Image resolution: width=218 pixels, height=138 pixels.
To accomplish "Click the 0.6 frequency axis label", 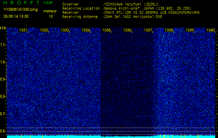I will tap(3, 131).
